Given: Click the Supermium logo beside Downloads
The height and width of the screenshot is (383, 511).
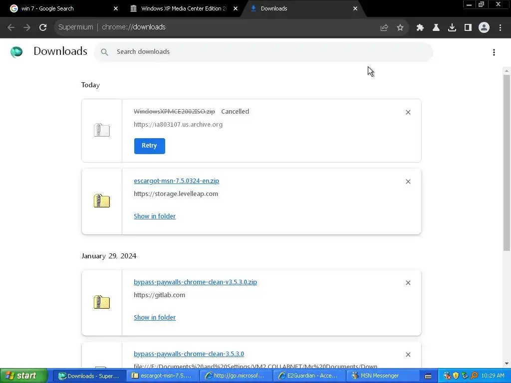Looking at the screenshot, I should [x=16, y=52].
